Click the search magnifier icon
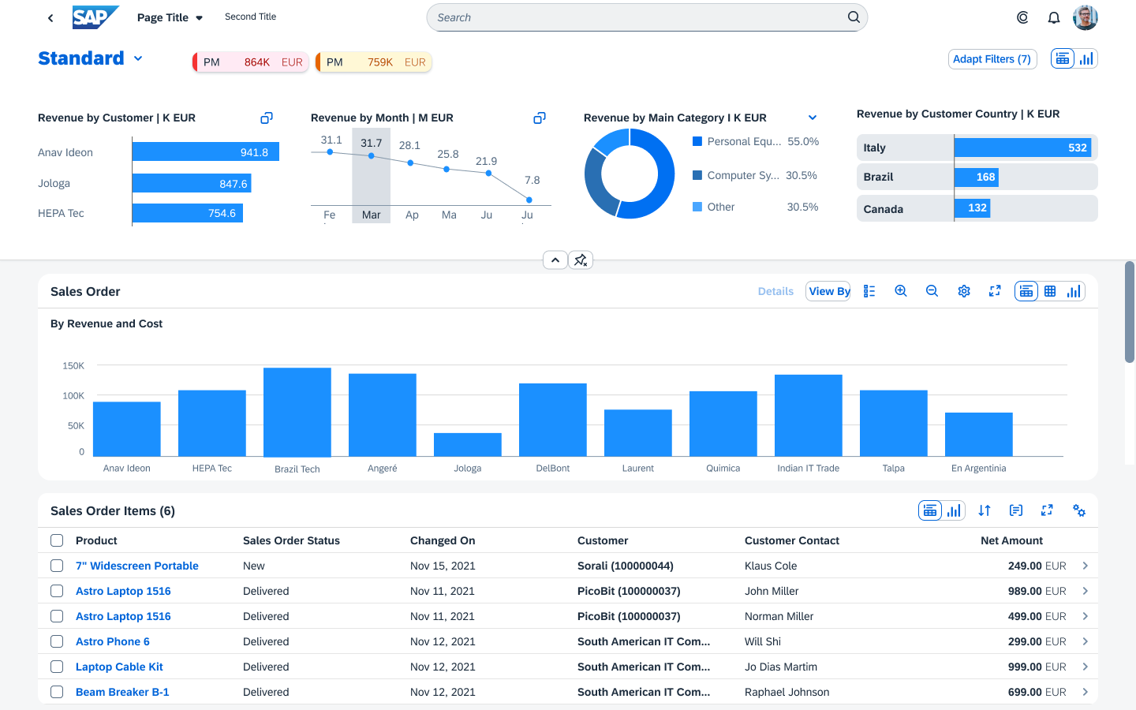The width and height of the screenshot is (1136, 710). coord(854,17)
